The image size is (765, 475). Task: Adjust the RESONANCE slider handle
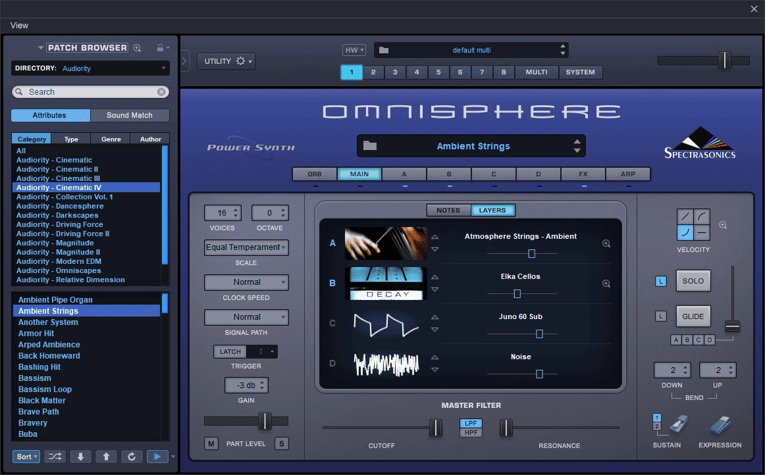(506, 428)
